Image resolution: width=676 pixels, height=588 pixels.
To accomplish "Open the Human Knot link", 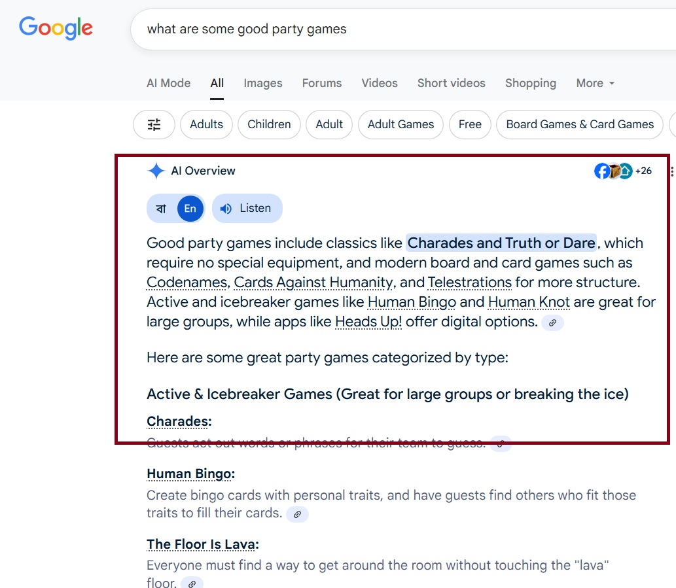I will click(529, 302).
